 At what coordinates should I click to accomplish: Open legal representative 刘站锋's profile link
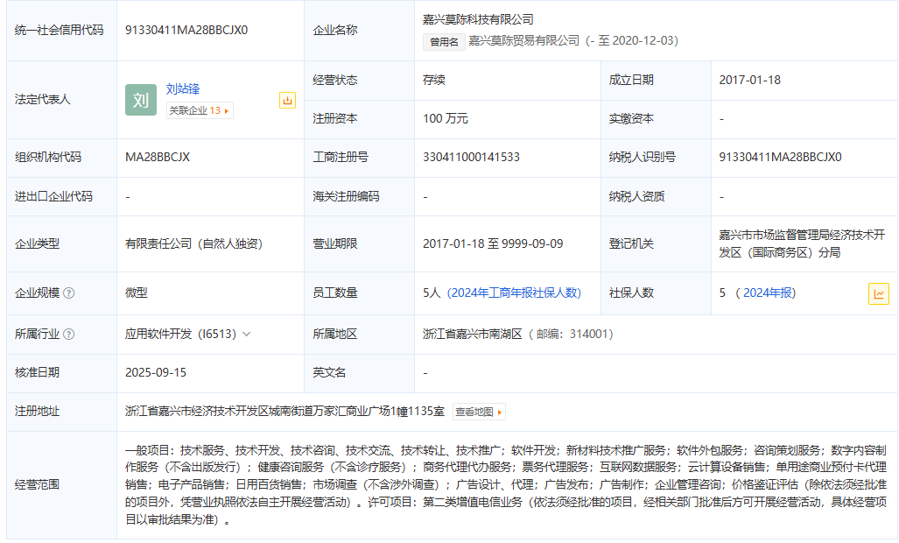pos(183,88)
